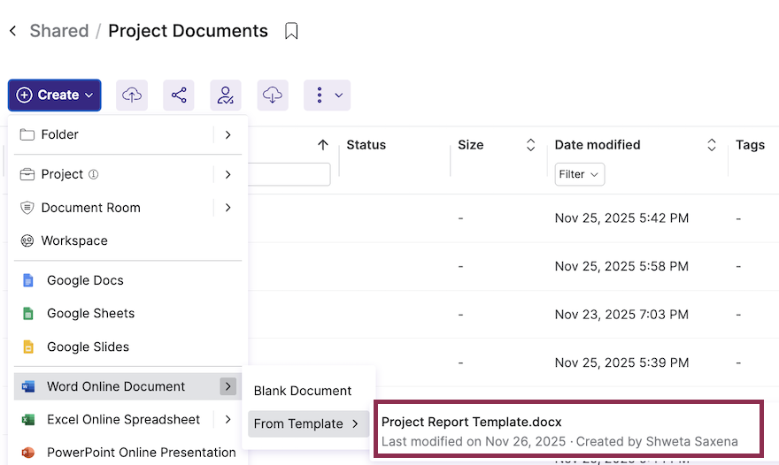Click the info icon beside Project
This screenshot has width=779, height=465.
(94, 174)
